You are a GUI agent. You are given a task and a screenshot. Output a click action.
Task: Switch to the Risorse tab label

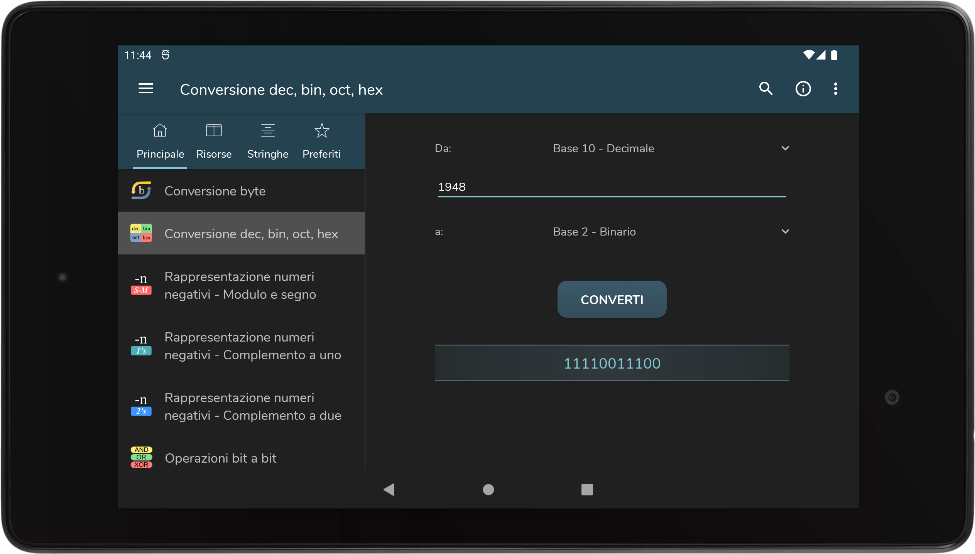(x=214, y=154)
